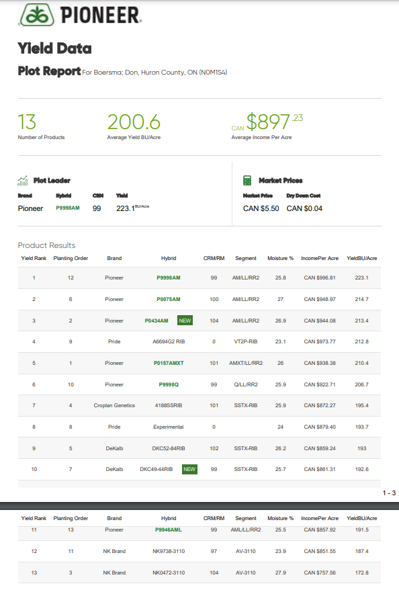The height and width of the screenshot is (590, 399).
Task: Click the Hybrid column header on first page
Action: click(169, 258)
